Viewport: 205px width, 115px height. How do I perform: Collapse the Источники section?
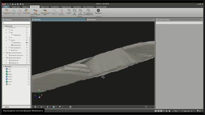pyautogui.click(x=4, y=66)
